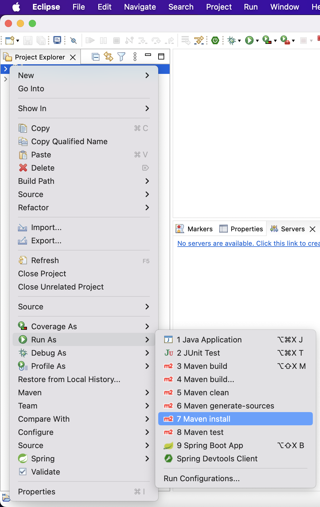Expand the Refactor submenu
Viewport: 320px width, 507px height.
[x=84, y=208]
